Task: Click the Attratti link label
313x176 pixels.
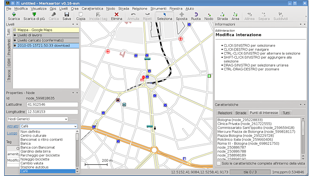Action: pyautogui.click(x=12, y=126)
